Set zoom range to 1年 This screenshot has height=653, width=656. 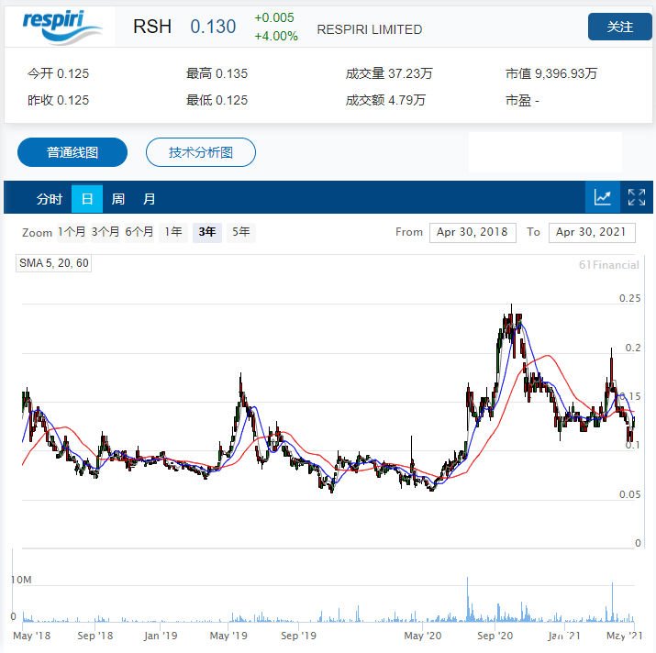tap(173, 232)
